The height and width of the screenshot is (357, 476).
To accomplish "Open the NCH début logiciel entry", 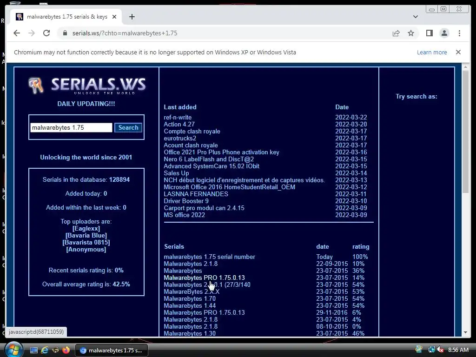I will pyautogui.click(x=245, y=180).
